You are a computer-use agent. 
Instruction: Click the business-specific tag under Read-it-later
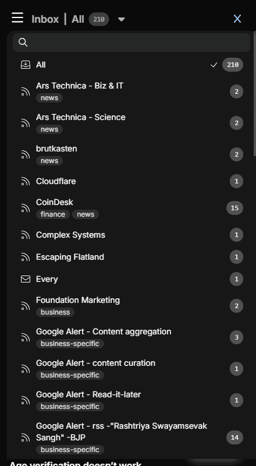click(70, 406)
